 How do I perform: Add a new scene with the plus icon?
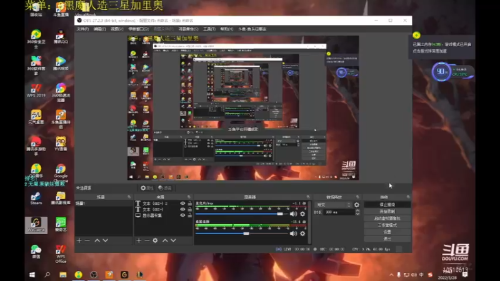pyautogui.click(x=79, y=240)
